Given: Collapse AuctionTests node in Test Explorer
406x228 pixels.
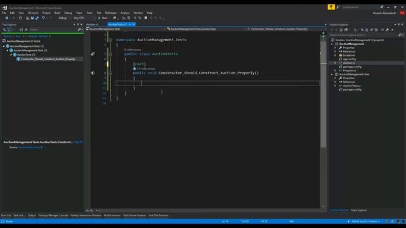Looking at the screenshot, I should [11, 55].
